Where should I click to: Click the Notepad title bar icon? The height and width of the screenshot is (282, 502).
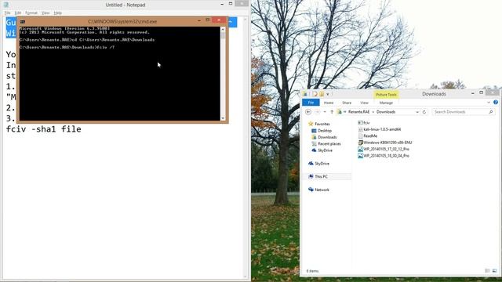tap(5, 5)
